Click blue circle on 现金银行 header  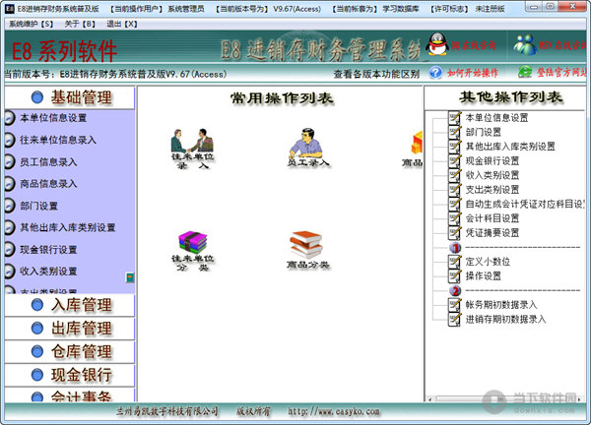tap(37, 375)
